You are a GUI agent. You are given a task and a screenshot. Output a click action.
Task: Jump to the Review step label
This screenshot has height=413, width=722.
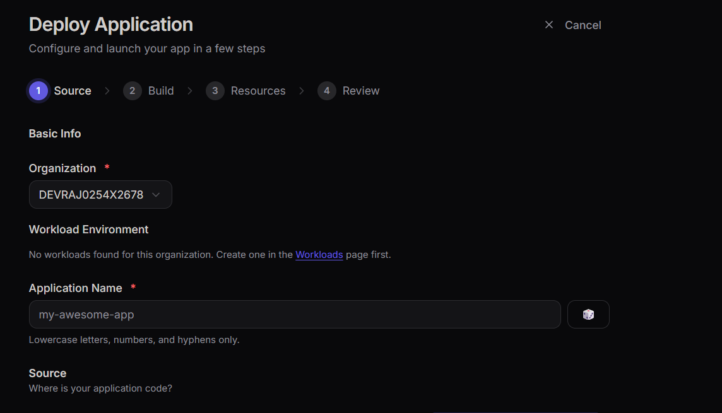click(361, 91)
